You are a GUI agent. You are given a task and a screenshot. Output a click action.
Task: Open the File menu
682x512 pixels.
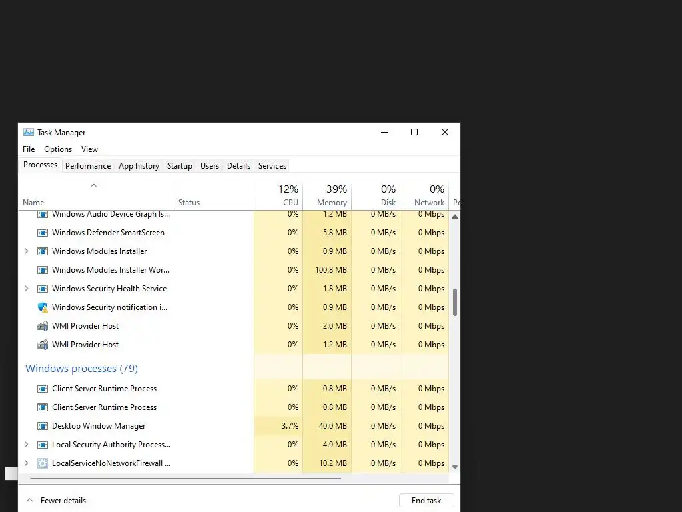pyautogui.click(x=29, y=149)
